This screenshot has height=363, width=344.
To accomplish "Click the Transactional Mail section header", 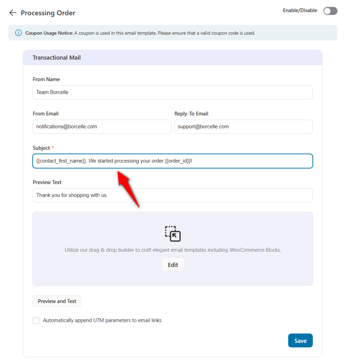I will point(57,57).
